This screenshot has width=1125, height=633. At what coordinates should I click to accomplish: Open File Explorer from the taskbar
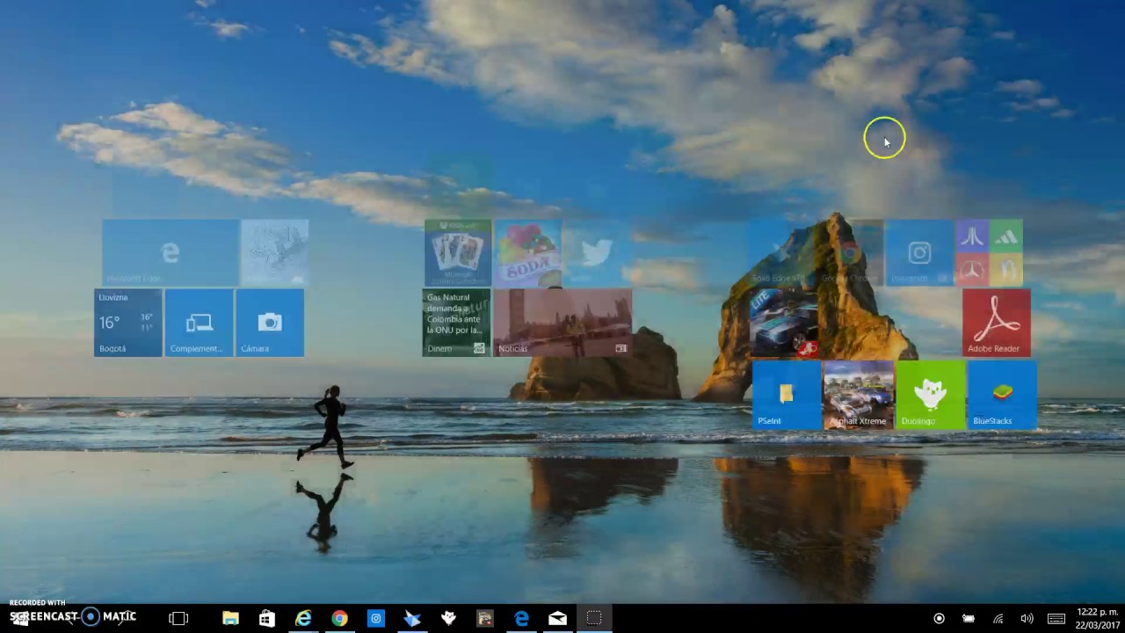(x=230, y=618)
